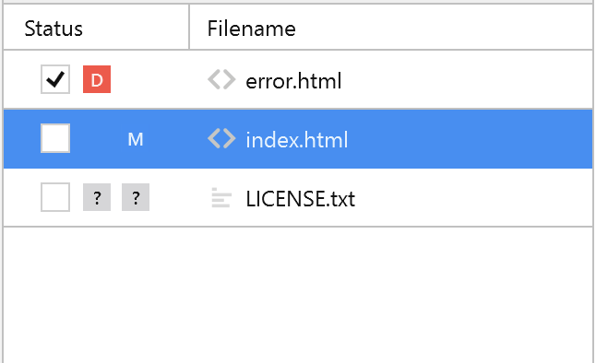Click the code brackets icon beside index.html

(221, 138)
